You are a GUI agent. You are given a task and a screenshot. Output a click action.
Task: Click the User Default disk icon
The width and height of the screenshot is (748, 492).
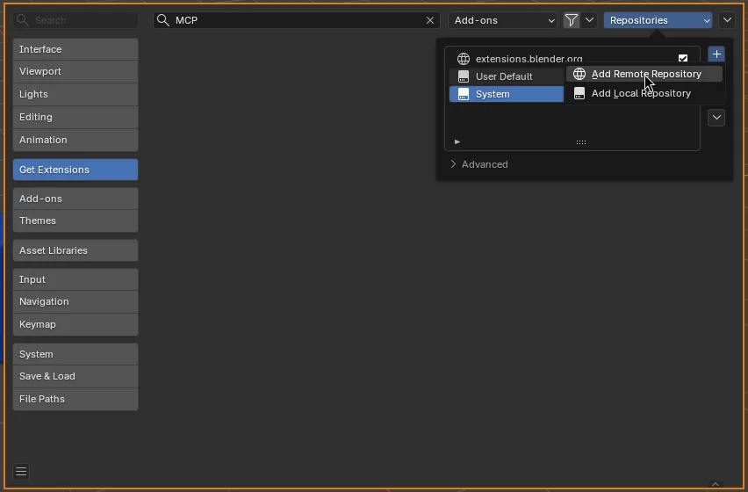pos(464,76)
